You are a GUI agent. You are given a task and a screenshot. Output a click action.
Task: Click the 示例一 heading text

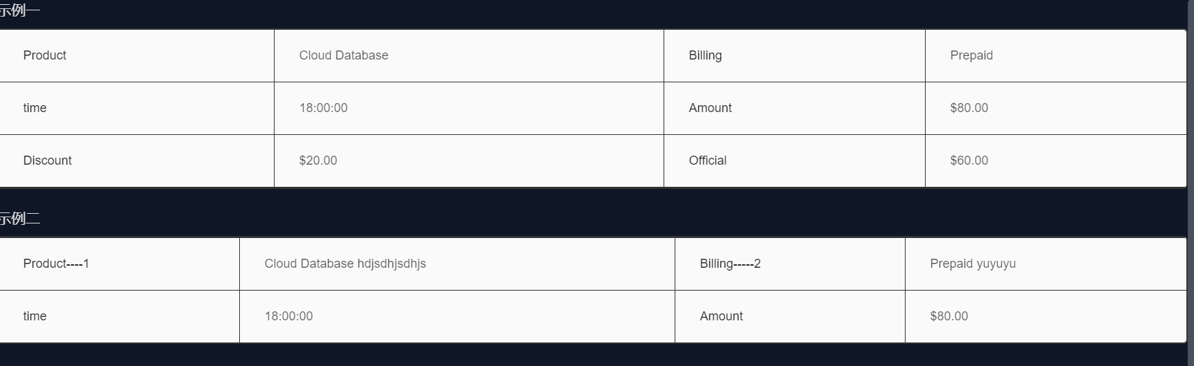(19, 10)
